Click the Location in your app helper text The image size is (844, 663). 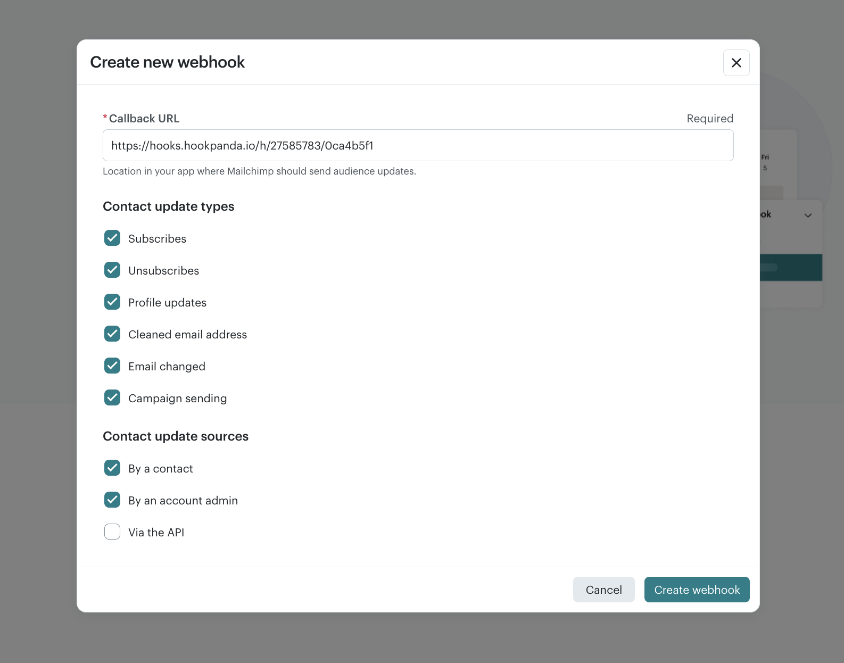[259, 171]
